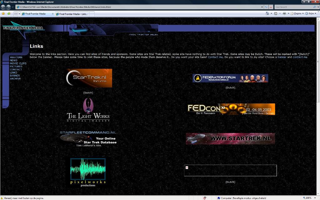Open the StarTrek.nl forums banner
Screen dimensions: 320x200
89,78
